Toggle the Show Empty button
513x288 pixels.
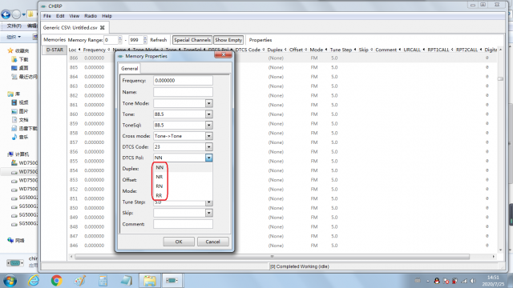228,40
